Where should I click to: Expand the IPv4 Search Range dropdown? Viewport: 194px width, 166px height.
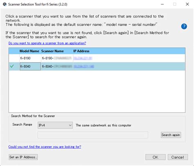(x=55, y=125)
